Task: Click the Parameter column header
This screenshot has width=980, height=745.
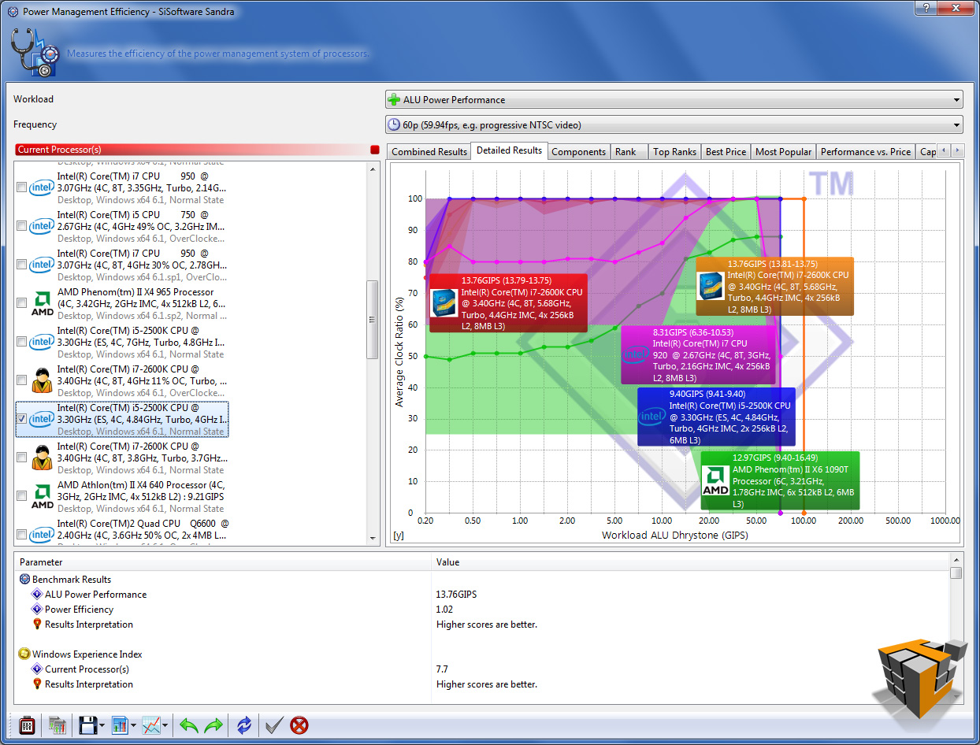Action: click(223, 562)
